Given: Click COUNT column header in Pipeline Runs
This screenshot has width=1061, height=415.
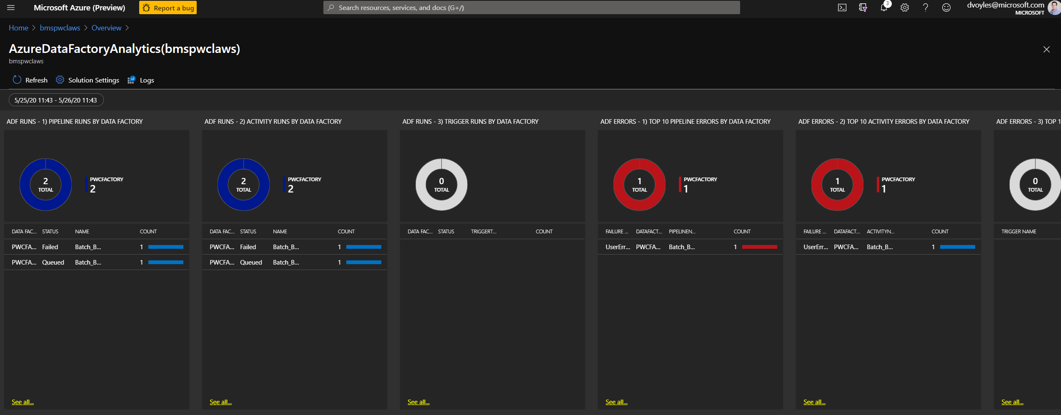Looking at the screenshot, I should tap(148, 231).
